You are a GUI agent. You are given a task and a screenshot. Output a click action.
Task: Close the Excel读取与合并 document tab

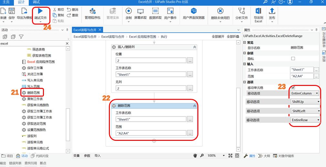pyautogui.click(x=100, y=30)
